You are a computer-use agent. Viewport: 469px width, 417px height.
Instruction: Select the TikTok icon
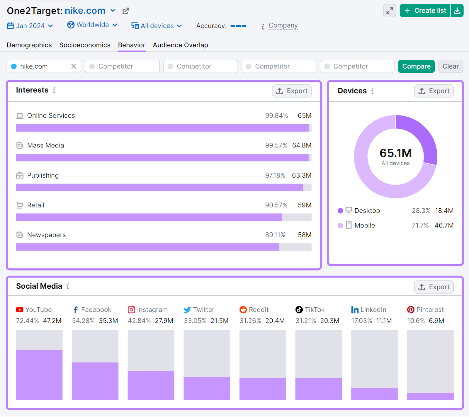tap(299, 310)
